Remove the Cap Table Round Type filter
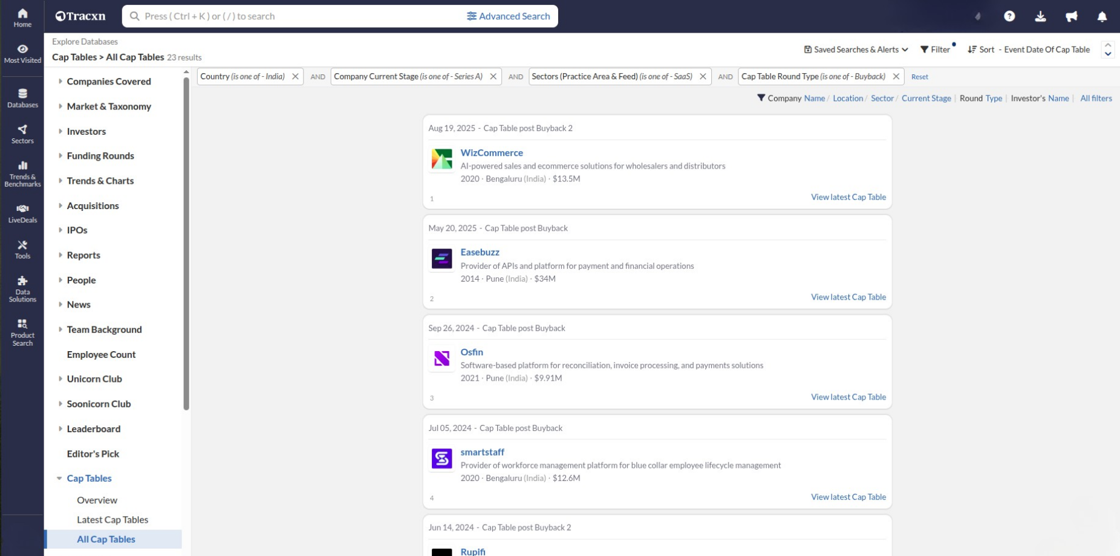The width and height of the screenshot is (1120, 556). (896, 77)
